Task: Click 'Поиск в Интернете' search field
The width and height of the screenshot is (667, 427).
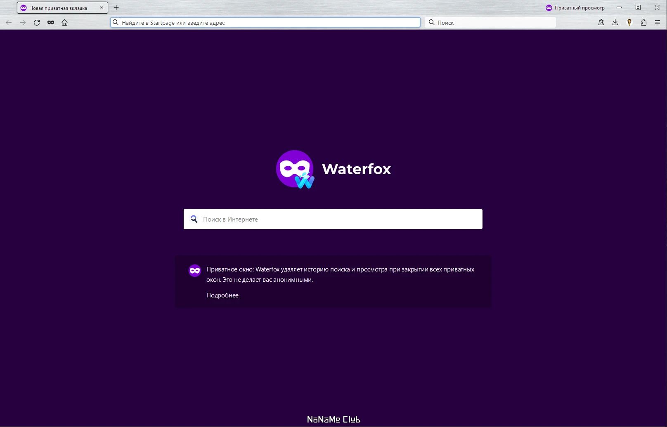Action: point(333,219)
